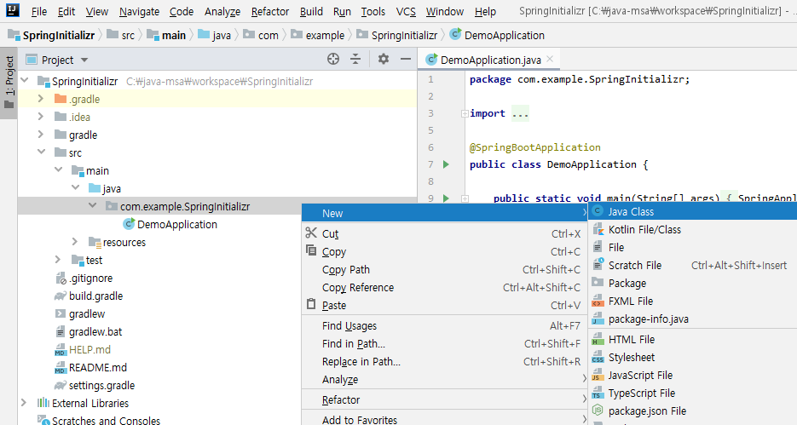Click the Paste clipboard icon
Viewport: 797px width, 425px height.
[x=311, y=304]
